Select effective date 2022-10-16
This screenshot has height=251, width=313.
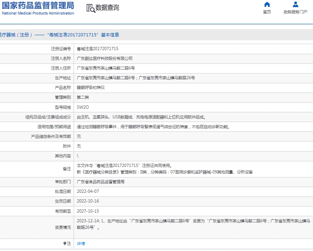[88, 201]
